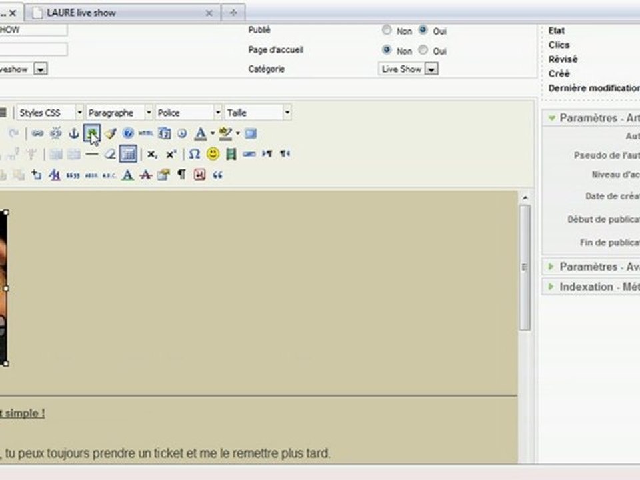The height and width of the screenshot is (480, 640).
Task: Open the Paragraphe format dropdown
Action: pyautogui.click(x=119, y=112)
